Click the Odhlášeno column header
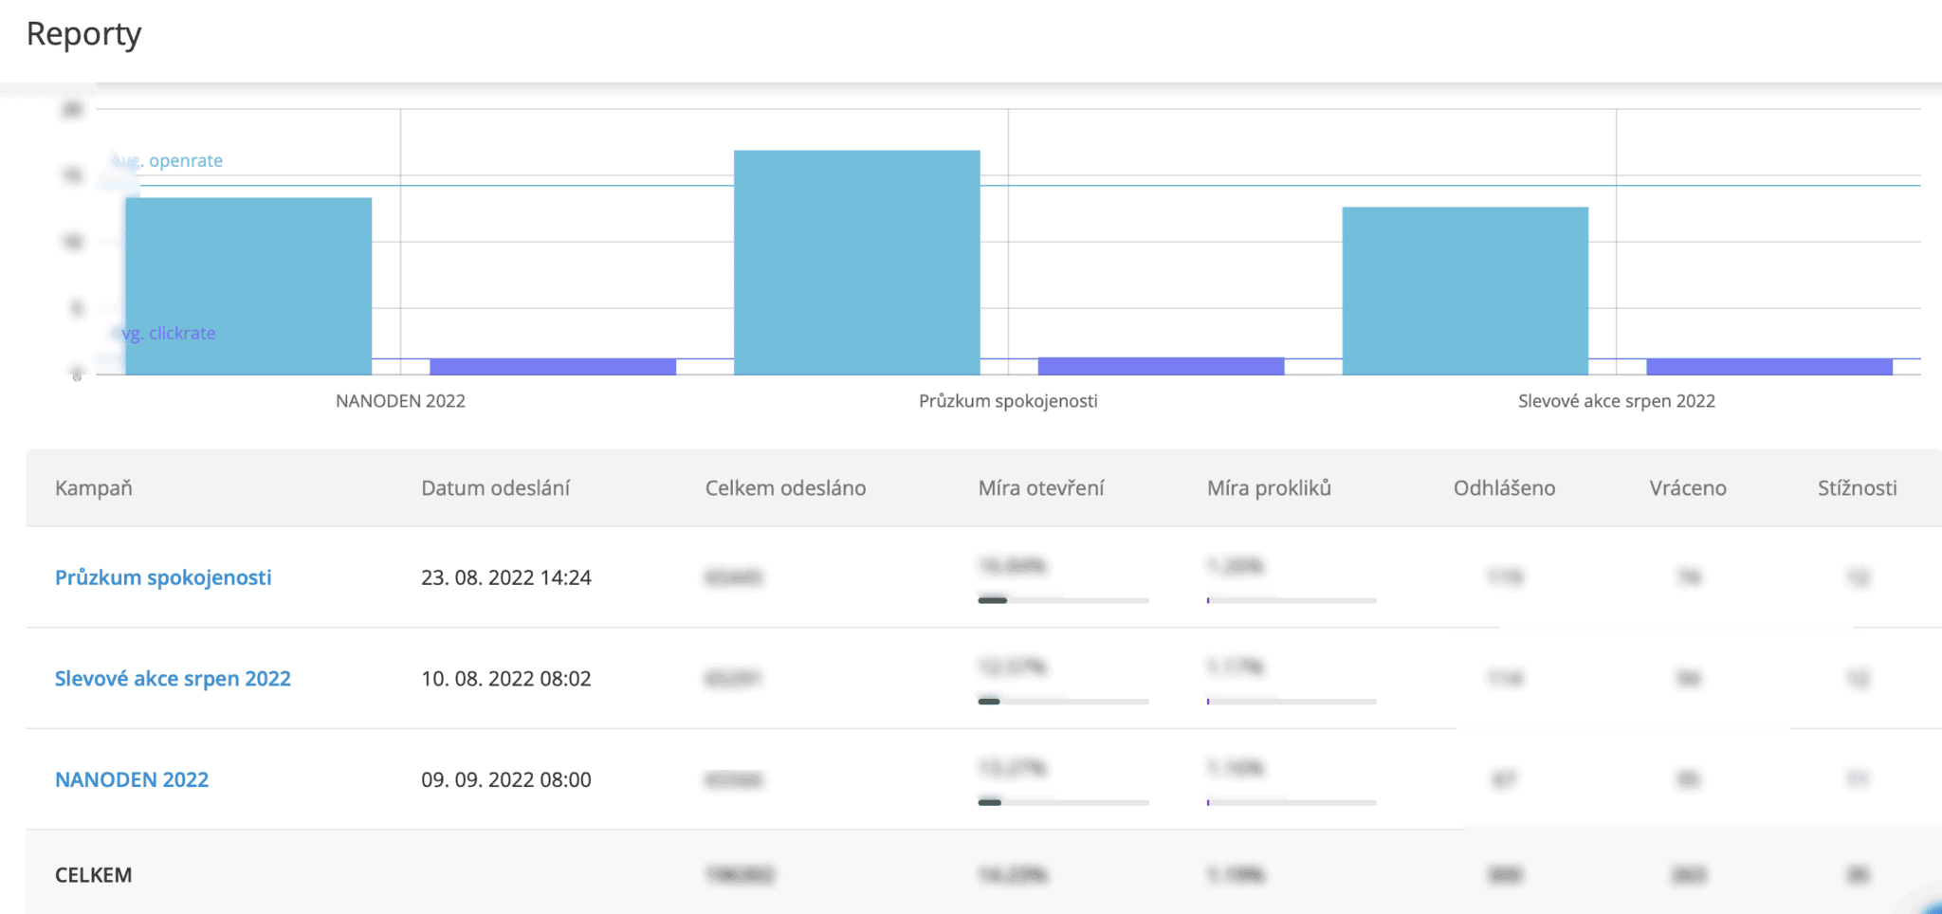This screenshot has width=1942, height=914. click(1504, 488)
